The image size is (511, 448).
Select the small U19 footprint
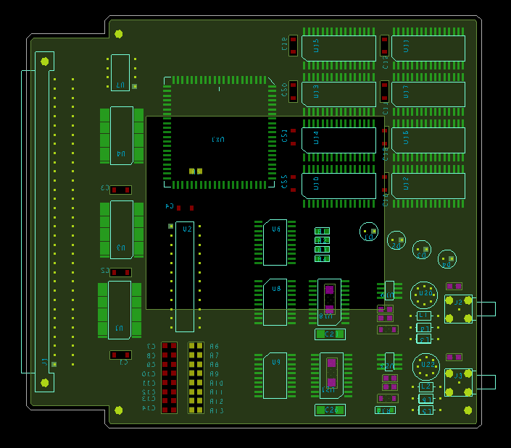(x=389, y=290)
